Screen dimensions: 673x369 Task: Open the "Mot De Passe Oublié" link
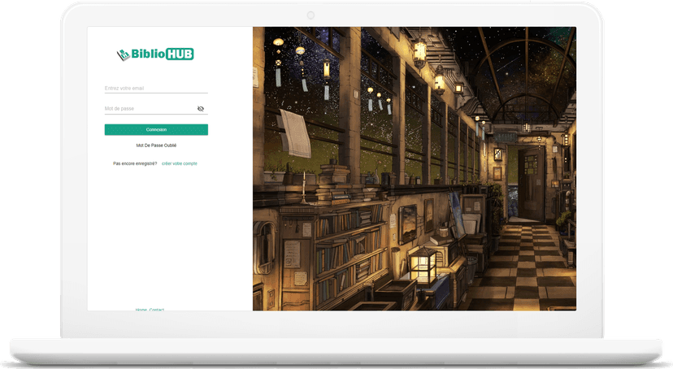point(156,145)
